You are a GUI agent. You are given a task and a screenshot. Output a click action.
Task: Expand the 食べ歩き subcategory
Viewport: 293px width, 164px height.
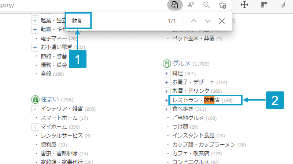[166, 109]
